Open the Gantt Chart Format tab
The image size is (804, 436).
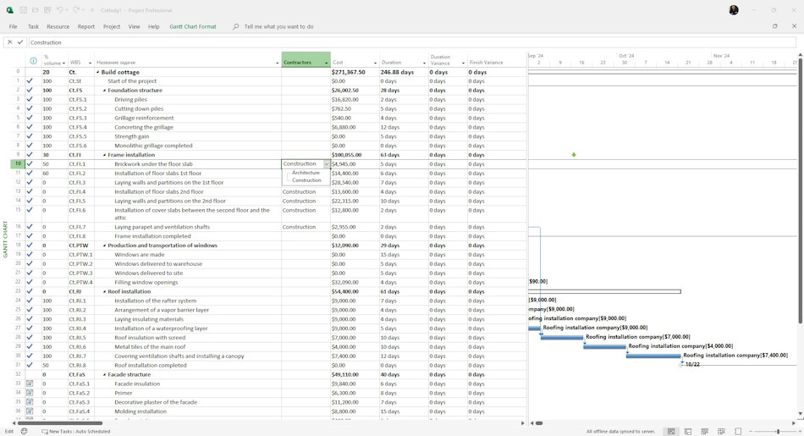click(x=193, y=27)
